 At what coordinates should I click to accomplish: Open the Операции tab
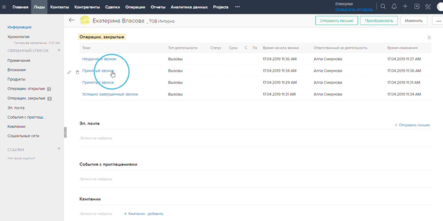pos(135,7)
